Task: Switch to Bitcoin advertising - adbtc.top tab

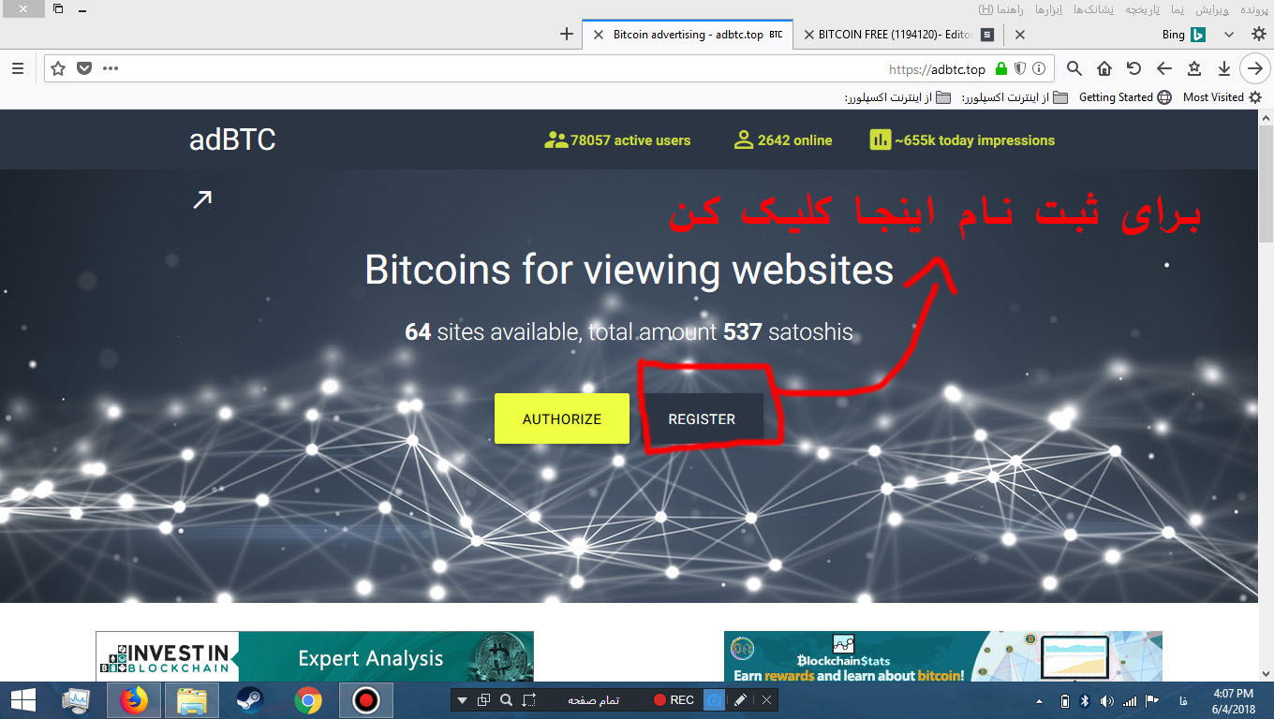Action: [688, 35]
